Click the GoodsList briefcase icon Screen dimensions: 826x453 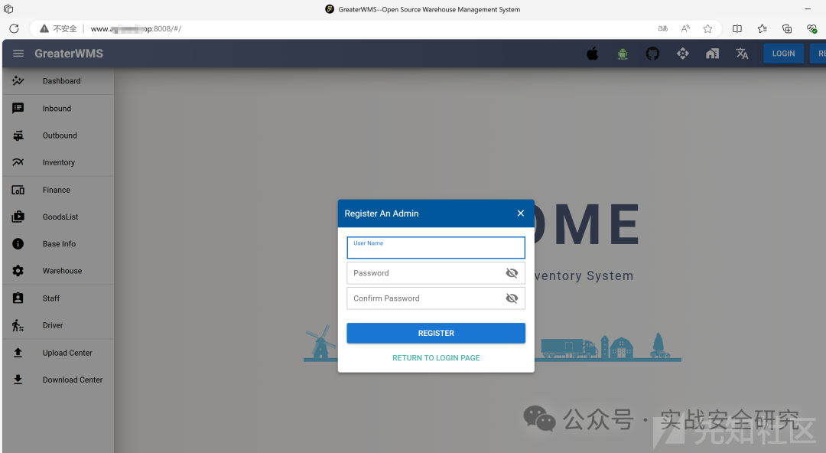(x=18, y=217)
